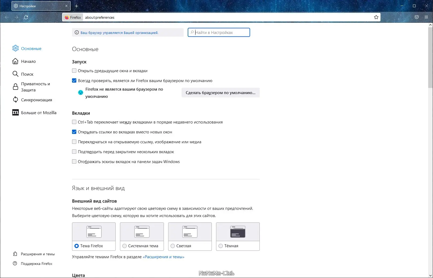
Task: Click the sync arrows icon for Синхронизация
Action: point(16,99)
